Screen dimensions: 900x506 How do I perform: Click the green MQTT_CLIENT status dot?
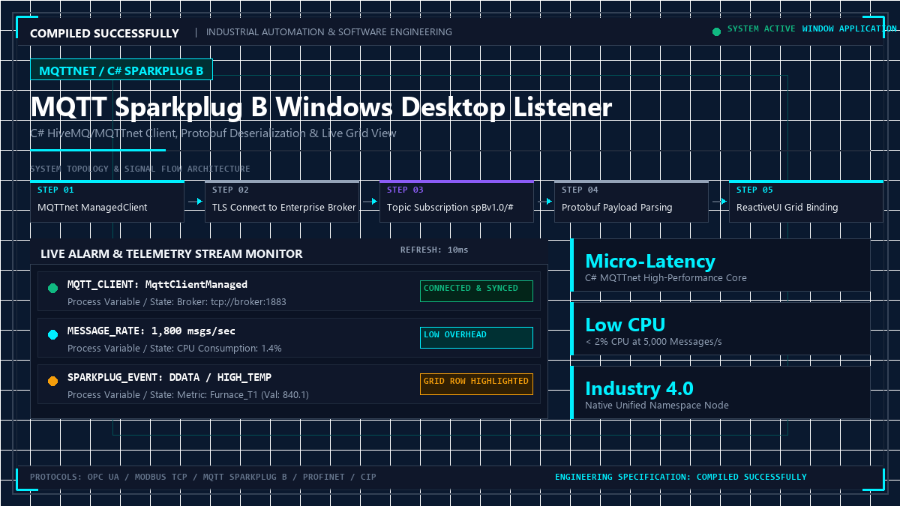[52, 288]
